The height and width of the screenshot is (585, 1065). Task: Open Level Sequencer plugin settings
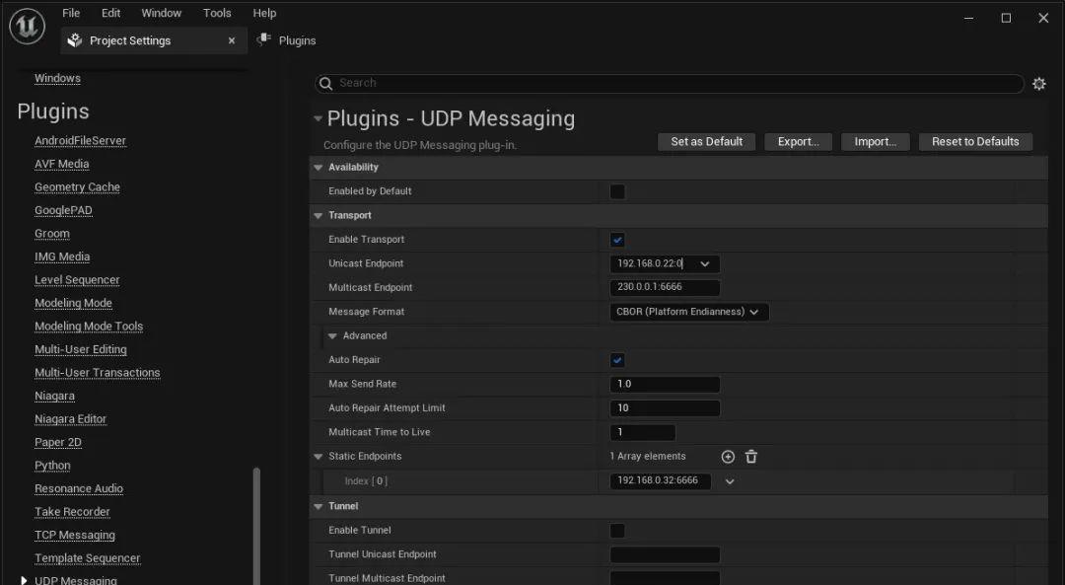77,279
